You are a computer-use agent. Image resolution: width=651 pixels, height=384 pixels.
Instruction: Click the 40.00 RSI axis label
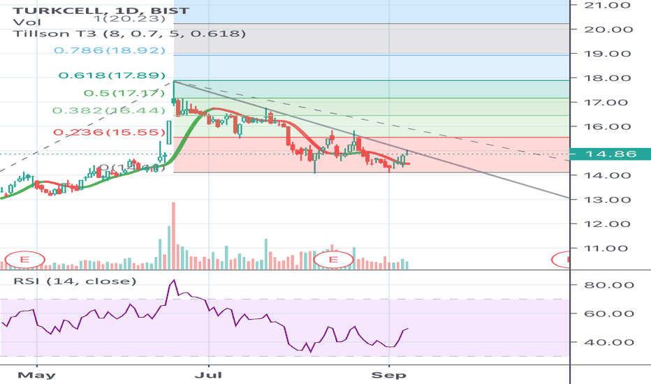click(609, 343)
